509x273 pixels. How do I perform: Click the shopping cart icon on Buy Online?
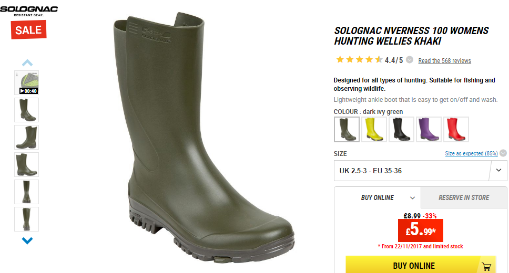coord(486,266)
